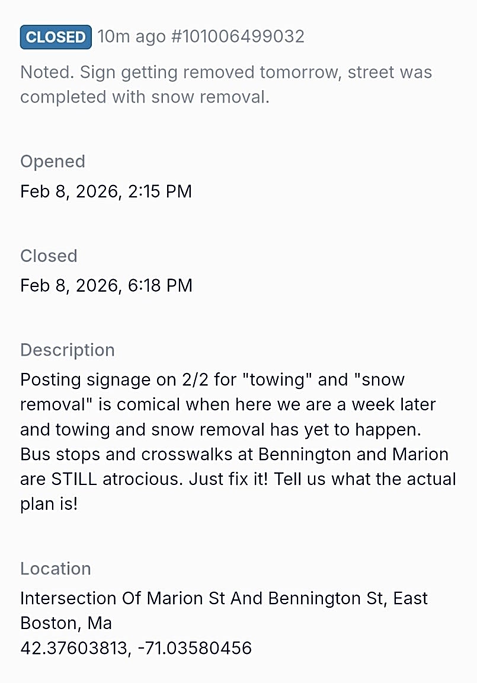Click the line 'removal" is comical when here'
The width and height of the screenshot is (477, 683).
(228, 404)
